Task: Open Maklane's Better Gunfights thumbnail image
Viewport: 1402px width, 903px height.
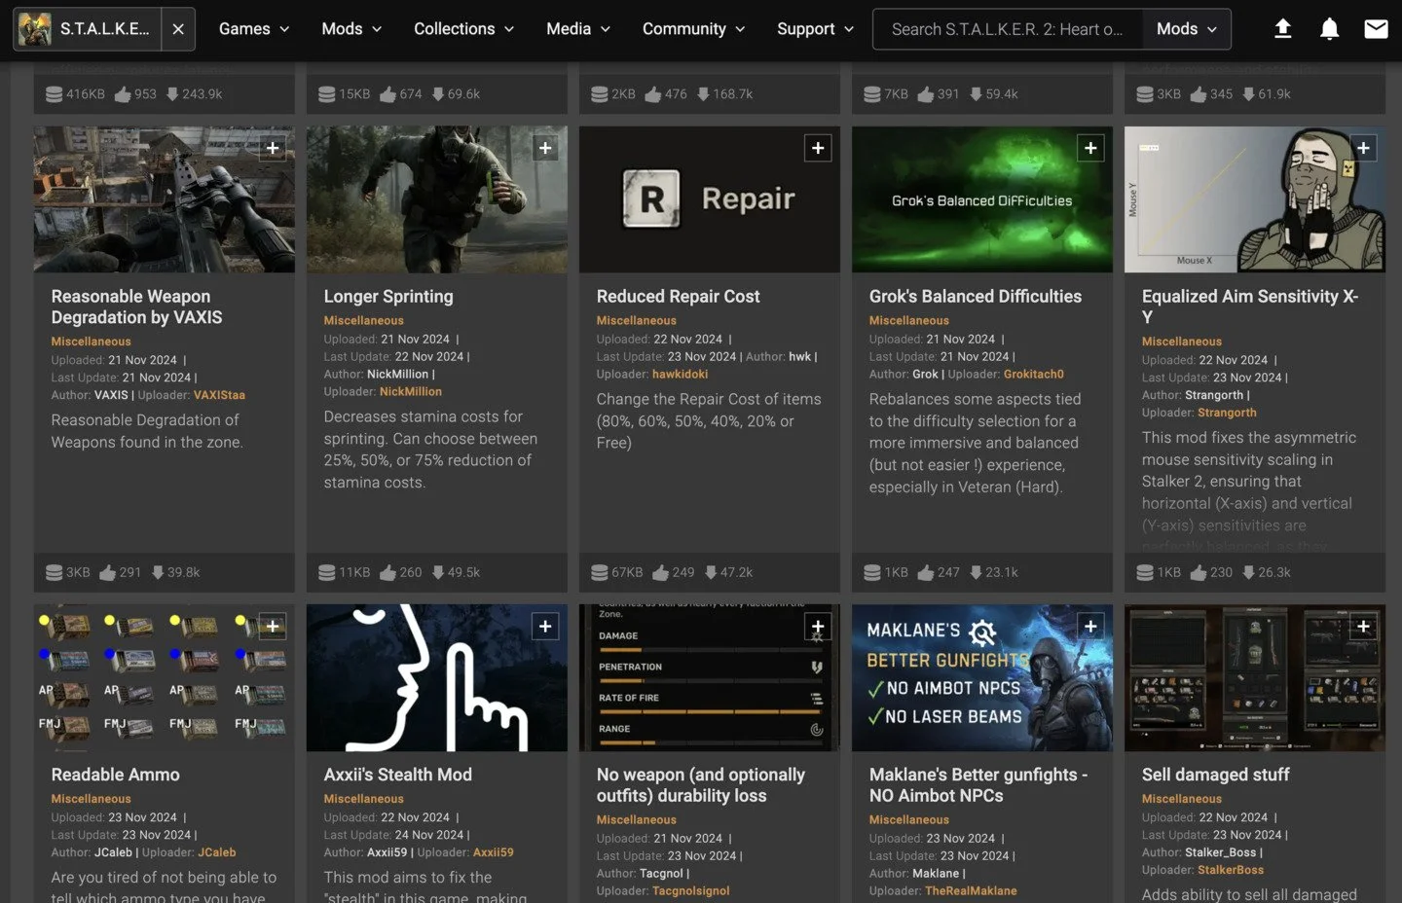Action: pyautogui.click(x=981, y=678)
